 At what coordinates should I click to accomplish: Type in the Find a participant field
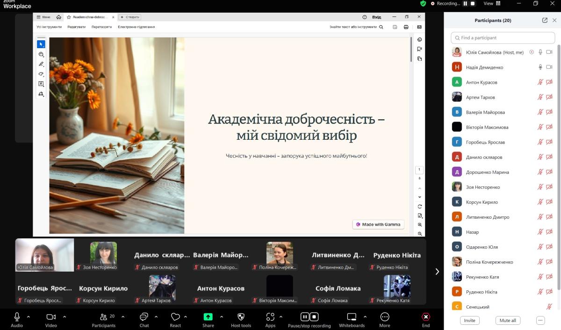tap(503, 38)
